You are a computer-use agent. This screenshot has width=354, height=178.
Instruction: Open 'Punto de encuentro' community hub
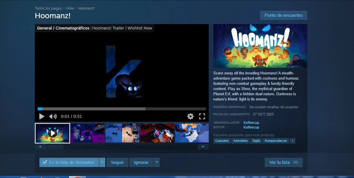point(284,15)
